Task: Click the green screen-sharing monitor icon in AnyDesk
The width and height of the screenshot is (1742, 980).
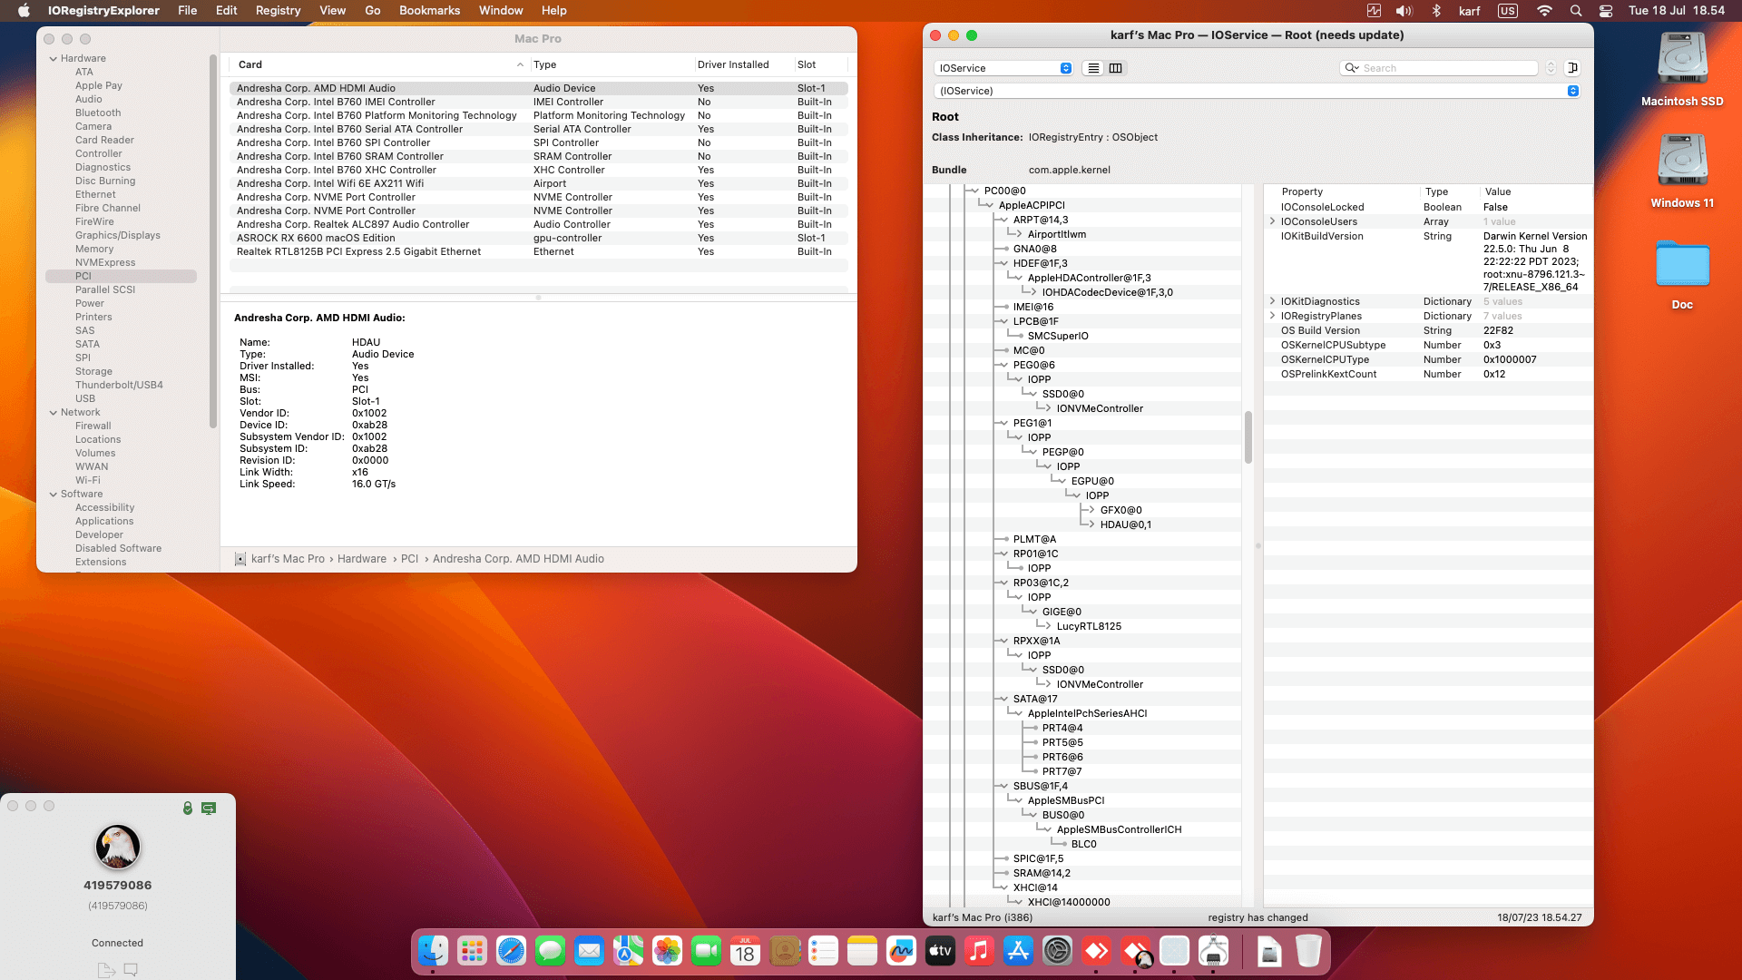Action: (x=209, y=808)
